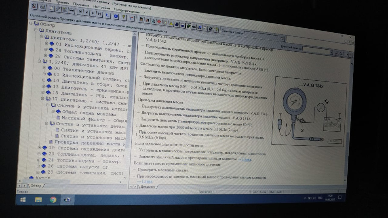Jump to the first document page arrow
Viewport: 388px width, 218px height.
pos(80,12)
